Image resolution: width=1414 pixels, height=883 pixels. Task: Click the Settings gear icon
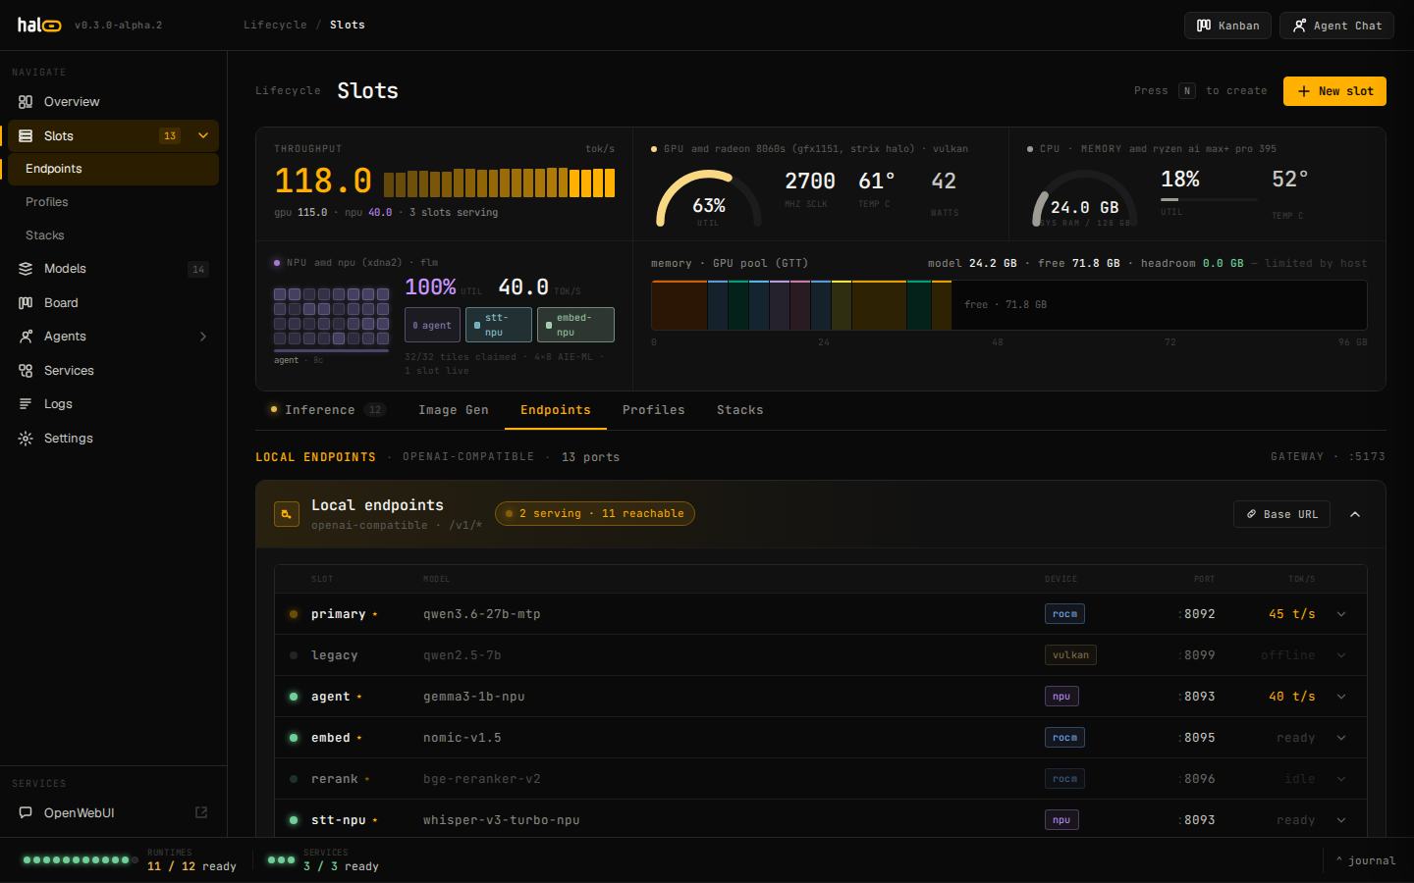tap(26, 439)
